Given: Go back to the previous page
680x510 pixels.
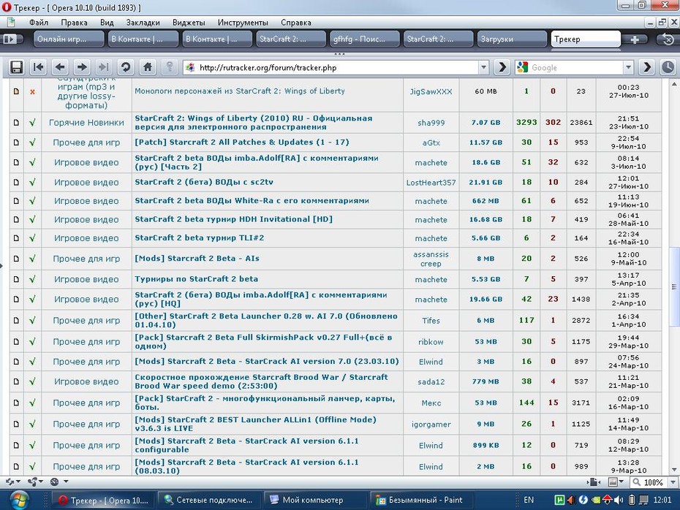Looking at the screenshot, I should 60,67.
